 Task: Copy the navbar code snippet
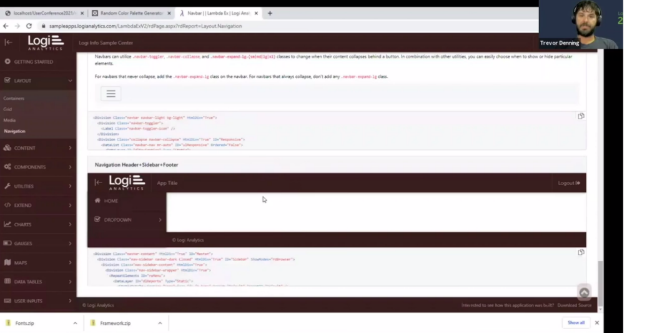(x=581, y=116)
